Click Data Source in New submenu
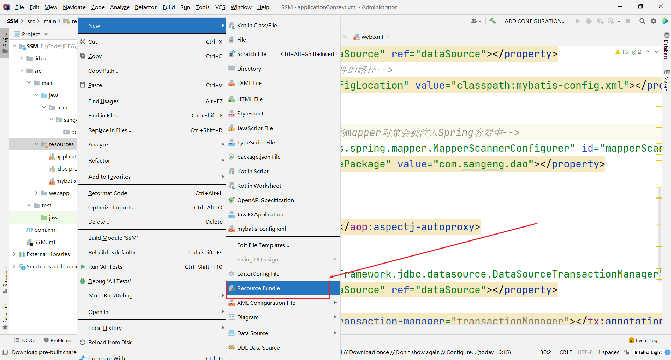 click(283, 333)
